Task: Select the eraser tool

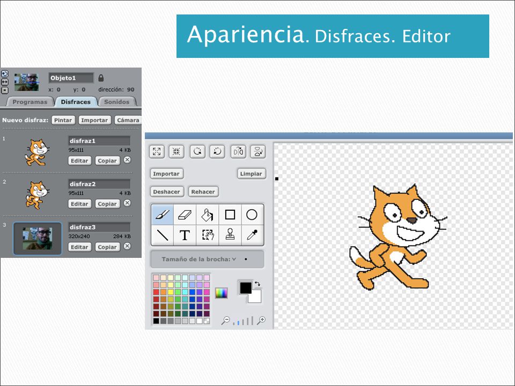Action: pos(185,214)
